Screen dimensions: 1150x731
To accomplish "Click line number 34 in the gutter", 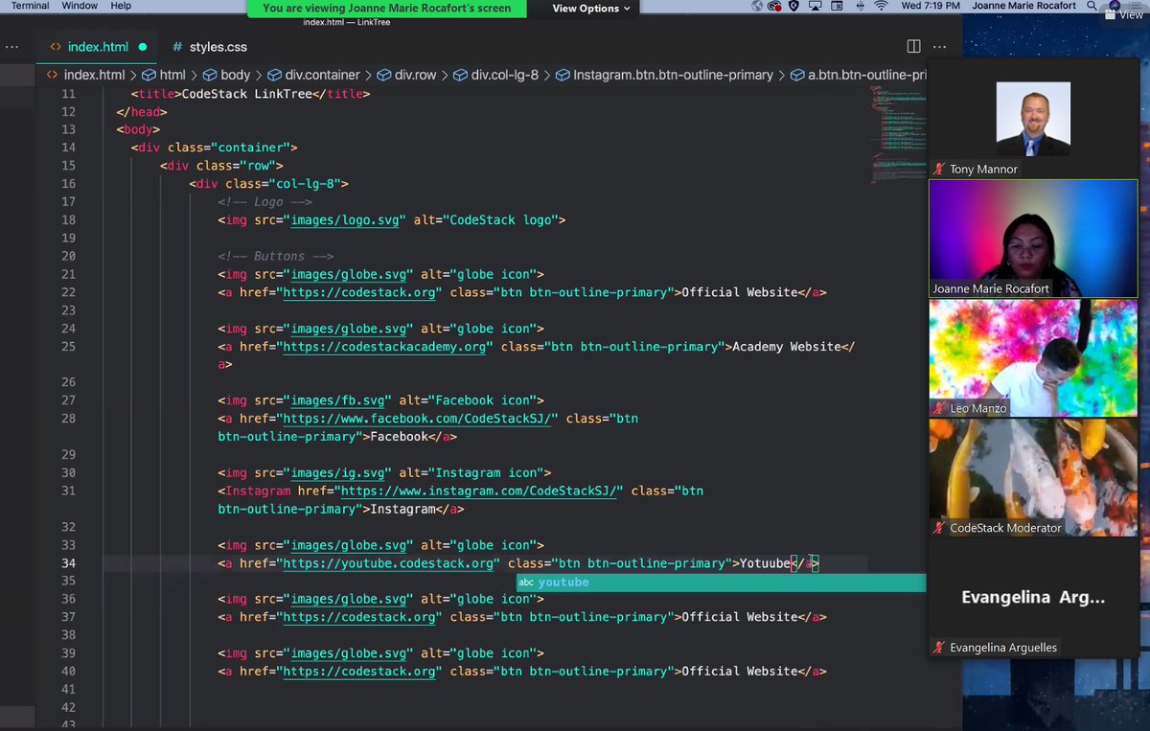I will pos(68,563).
